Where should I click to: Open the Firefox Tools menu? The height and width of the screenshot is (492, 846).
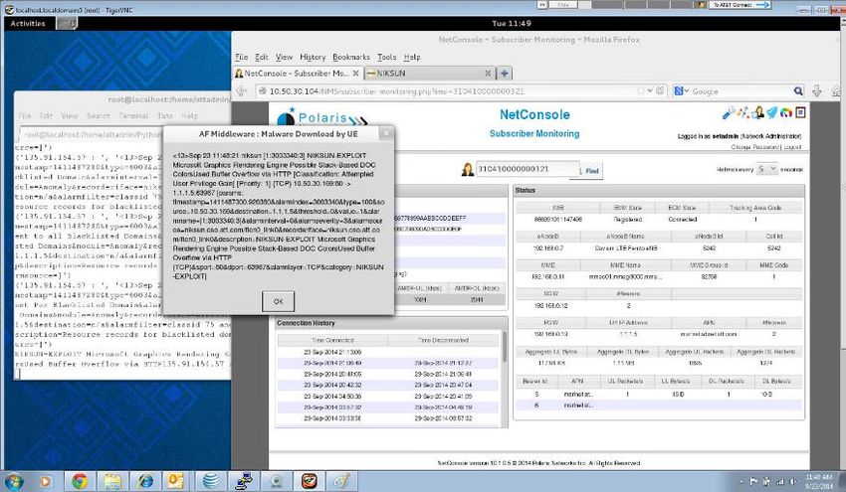coord(386,57)
